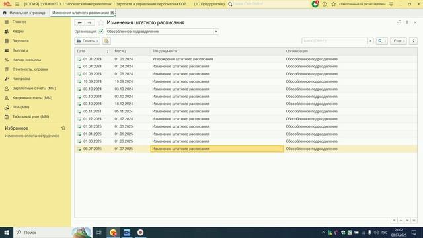Screen dimensions: 423x238
Task: Copy link to this form icon
Action: click(x=399, y=22)
